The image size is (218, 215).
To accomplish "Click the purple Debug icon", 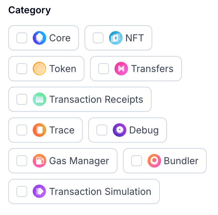I will (120, 130).
